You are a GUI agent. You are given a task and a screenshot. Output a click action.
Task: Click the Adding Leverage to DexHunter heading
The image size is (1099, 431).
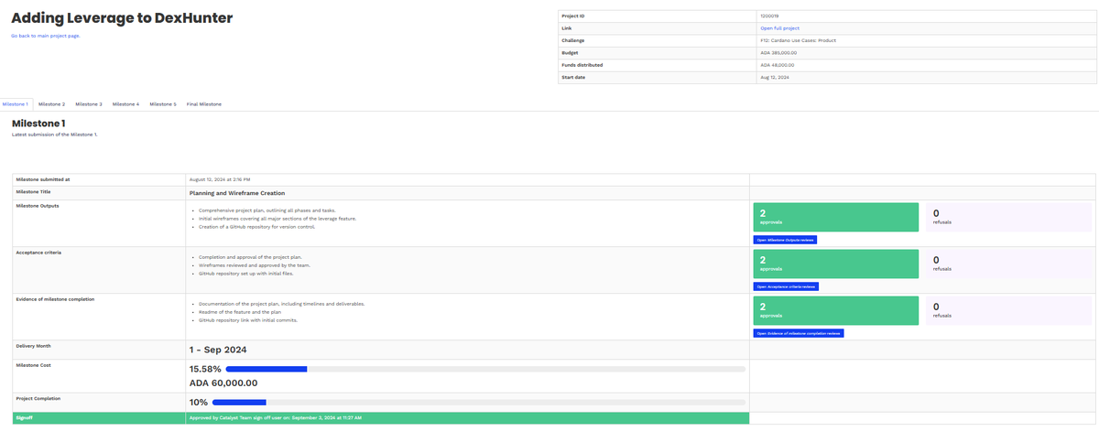[122, 18]
